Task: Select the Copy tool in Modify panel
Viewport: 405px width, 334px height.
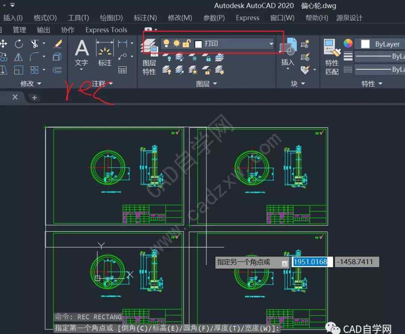Action: coord(3,57)
